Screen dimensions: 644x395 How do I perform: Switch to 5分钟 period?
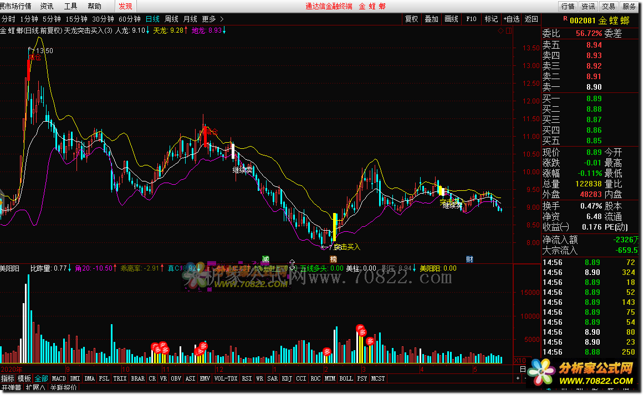click(x=52, y=19)
